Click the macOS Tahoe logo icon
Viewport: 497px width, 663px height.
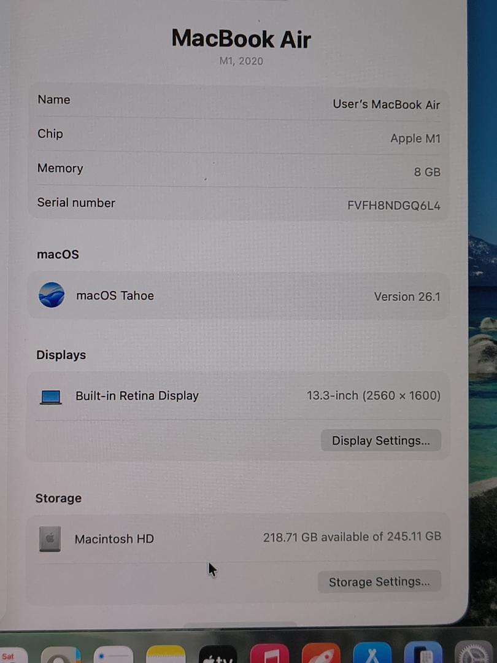52,295
